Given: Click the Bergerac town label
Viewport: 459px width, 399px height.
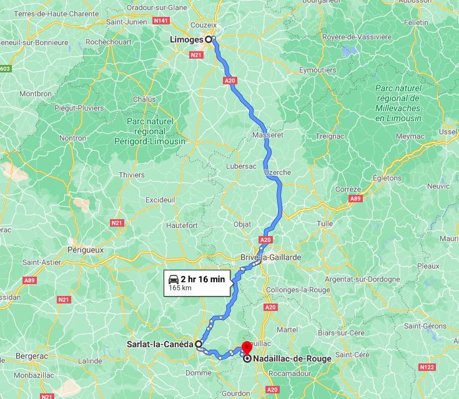Looking at the screenshot, I should coord(32,356).
